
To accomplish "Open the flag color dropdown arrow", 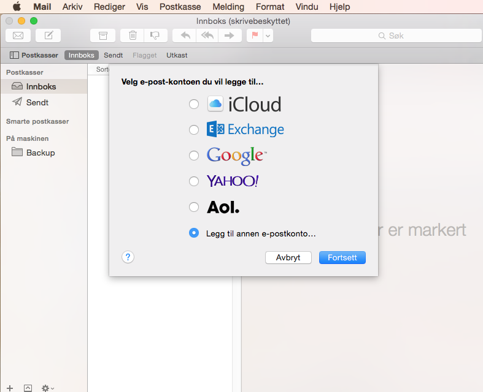I will (268, 36).
